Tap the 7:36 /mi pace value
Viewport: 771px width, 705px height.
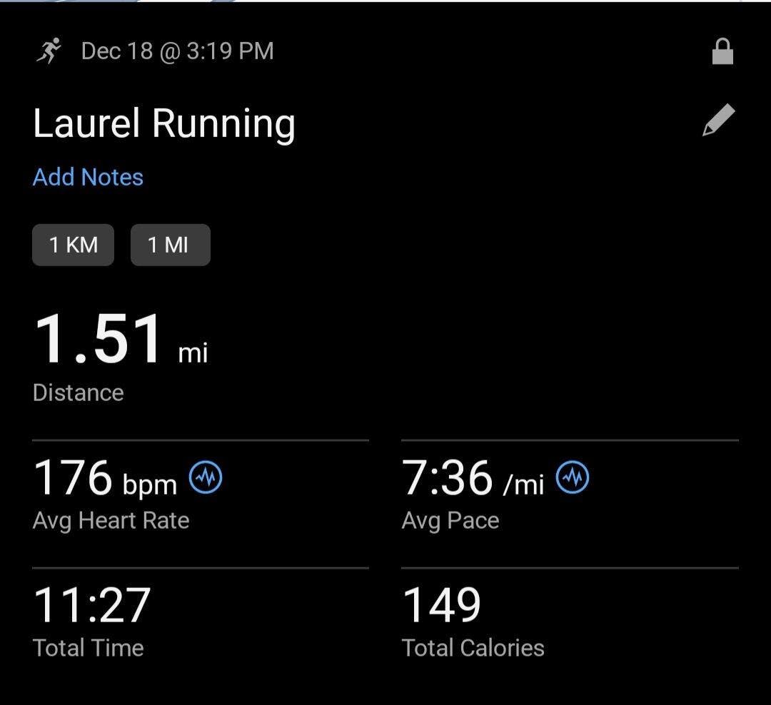pyautogui.click(x=472, y=479)
